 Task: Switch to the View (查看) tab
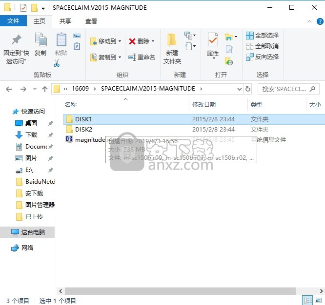[x=91, y=21]
